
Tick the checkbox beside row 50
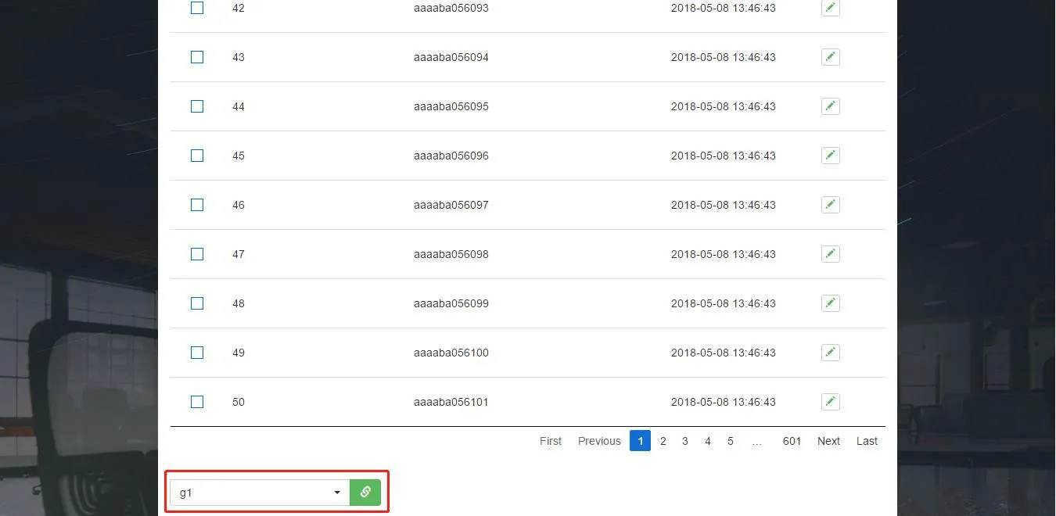[196, 401]
